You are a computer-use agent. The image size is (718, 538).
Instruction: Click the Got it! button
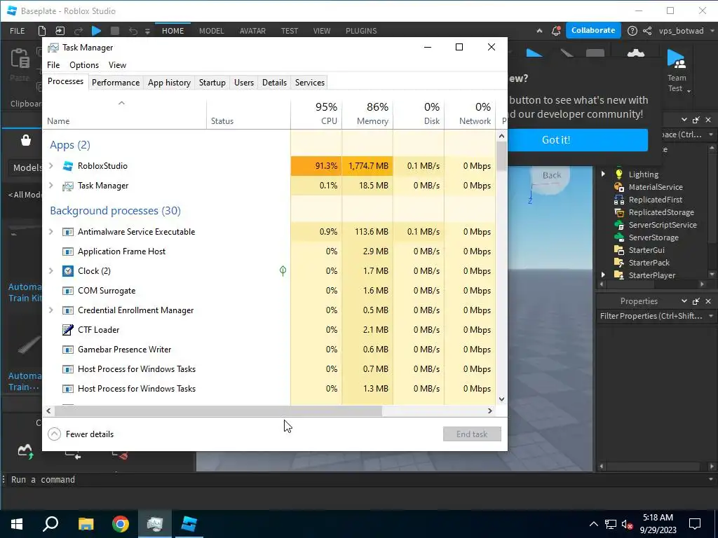578,139
